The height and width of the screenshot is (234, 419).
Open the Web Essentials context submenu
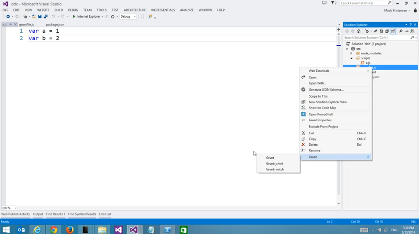point(336,71)
